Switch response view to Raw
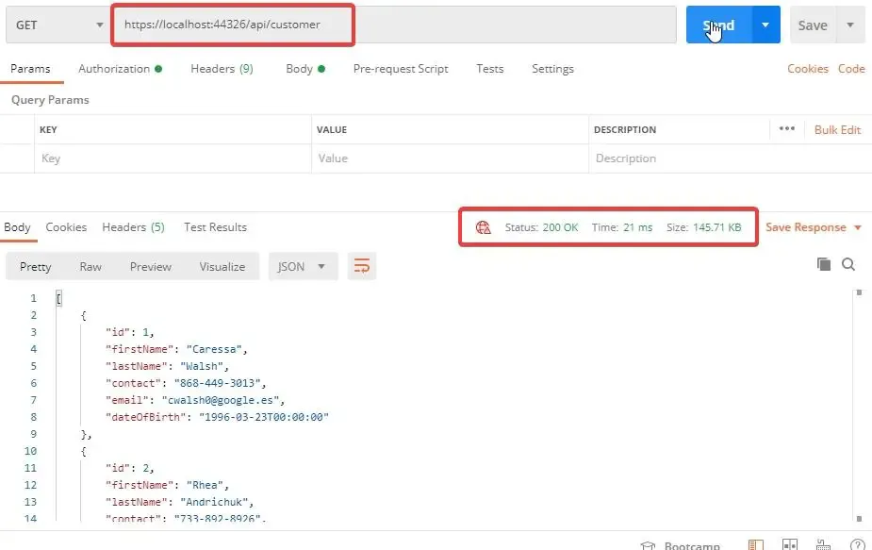The image size is (872, 550). (x=90, y=267)
